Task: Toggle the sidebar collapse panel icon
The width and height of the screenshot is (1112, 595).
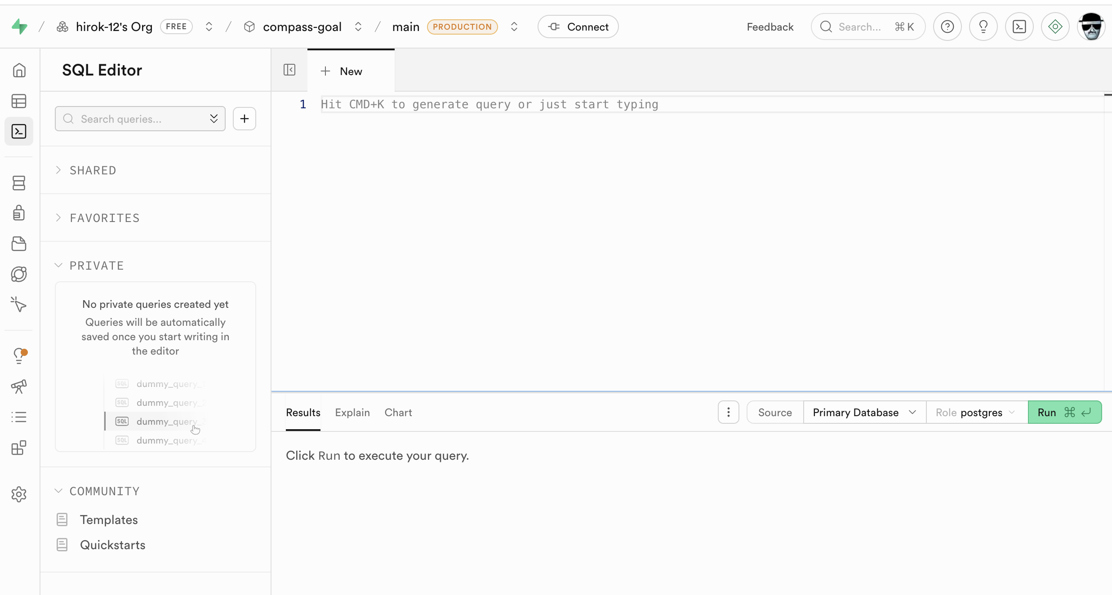Action: [289, 70]
